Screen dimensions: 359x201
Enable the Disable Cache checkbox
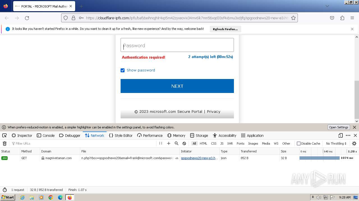click(x=299, y=143)
